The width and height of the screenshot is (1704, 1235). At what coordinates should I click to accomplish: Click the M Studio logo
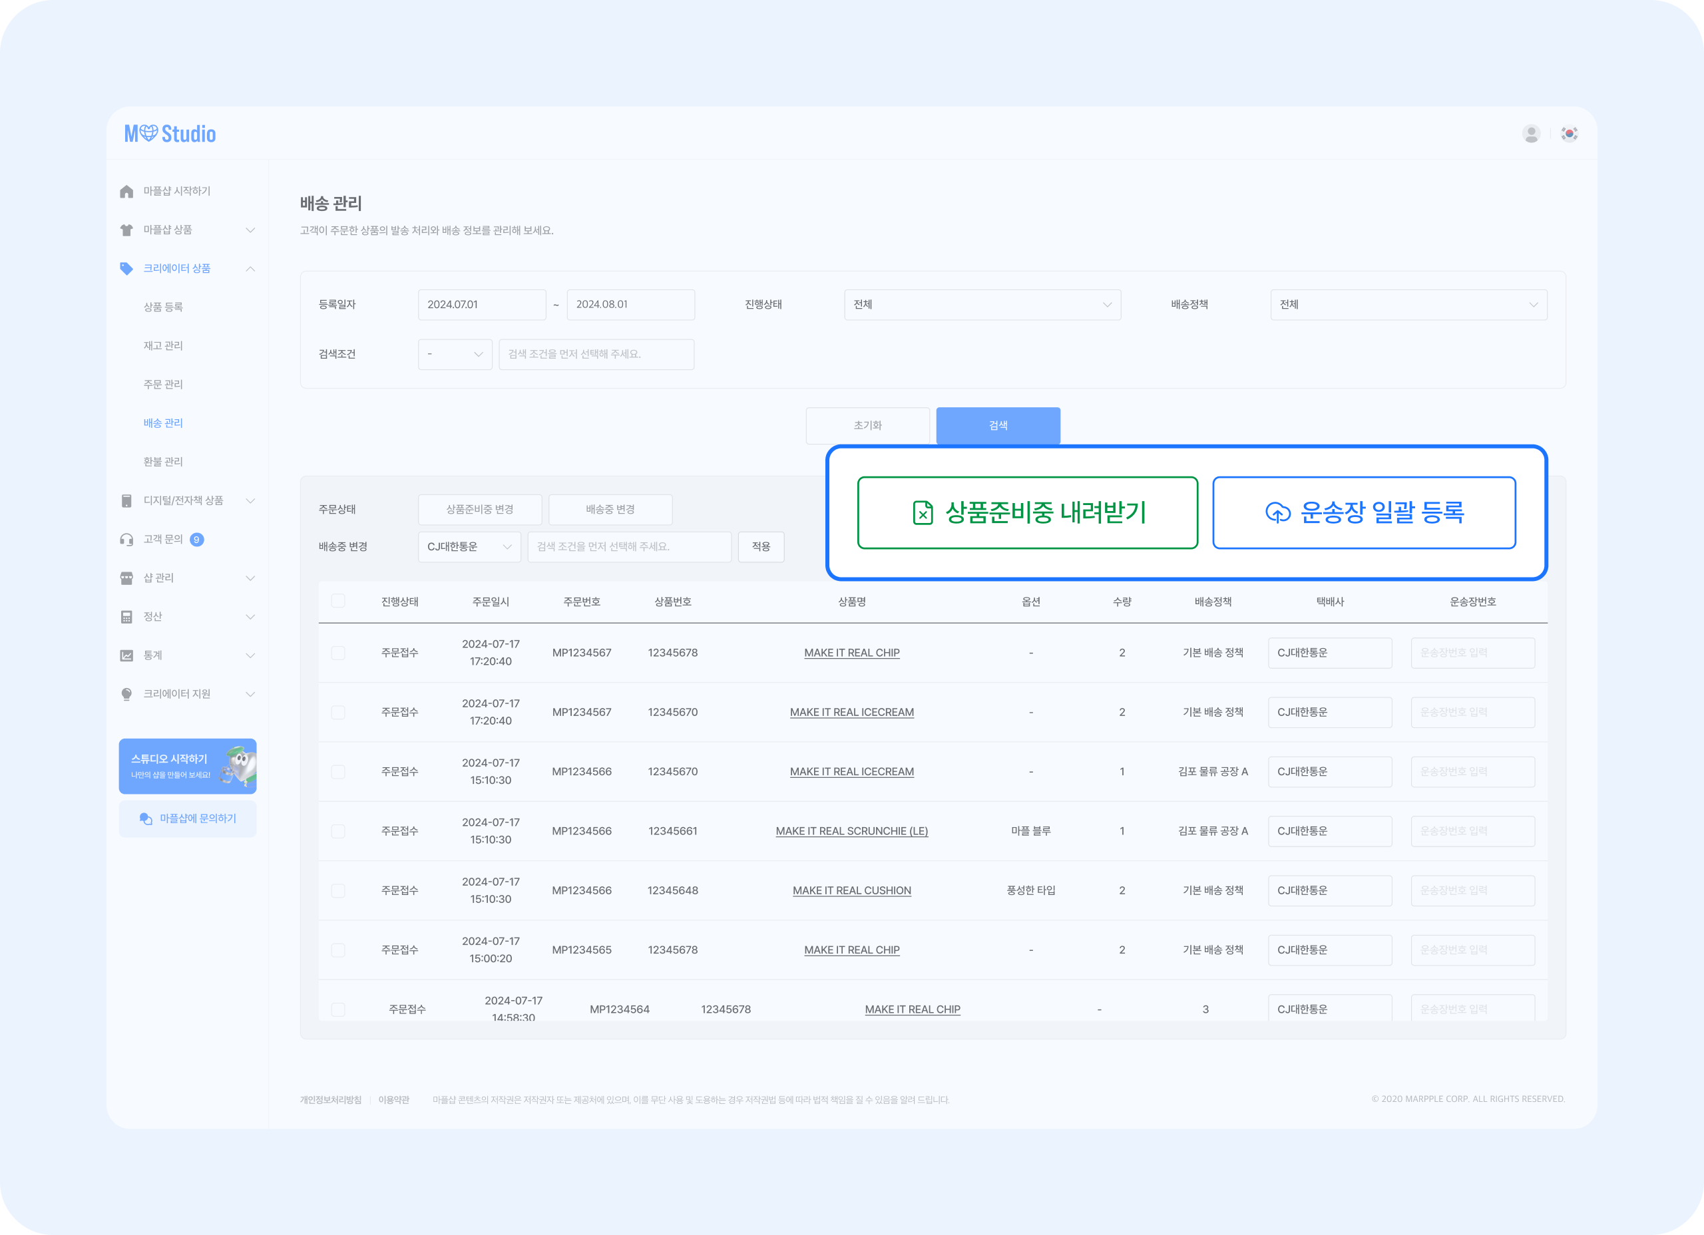(170, 134)
